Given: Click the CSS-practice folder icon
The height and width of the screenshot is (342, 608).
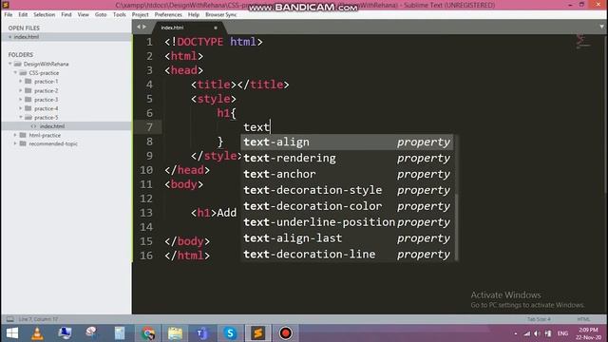Looking at the screenshot, I should point(23,73).
